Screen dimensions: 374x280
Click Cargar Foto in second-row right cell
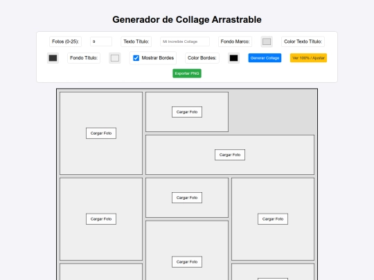(x=273, y=218)
